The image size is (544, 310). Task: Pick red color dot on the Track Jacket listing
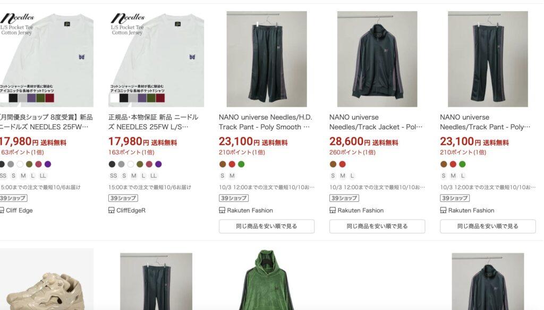point(343,164)
